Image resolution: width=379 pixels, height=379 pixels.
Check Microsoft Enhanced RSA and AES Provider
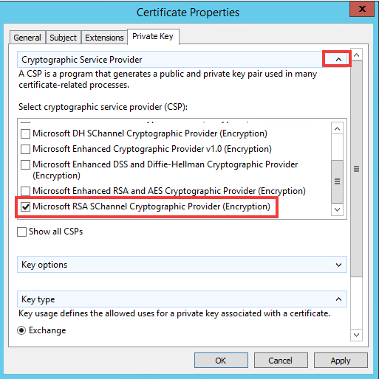25,191
